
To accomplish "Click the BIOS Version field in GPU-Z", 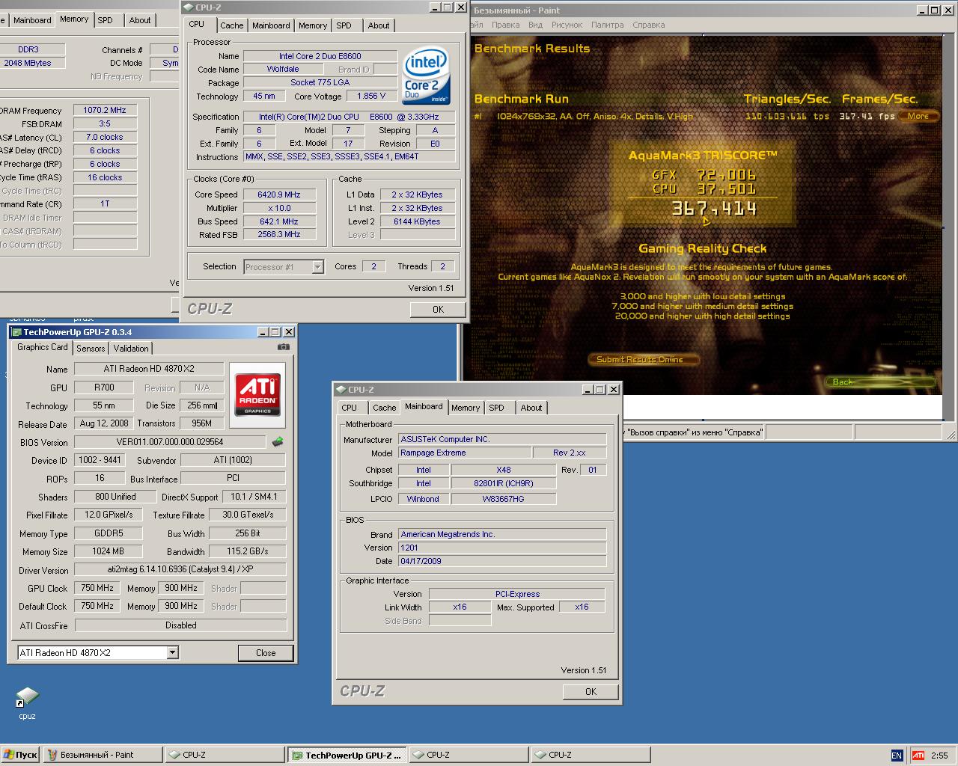I will point(170,442).
